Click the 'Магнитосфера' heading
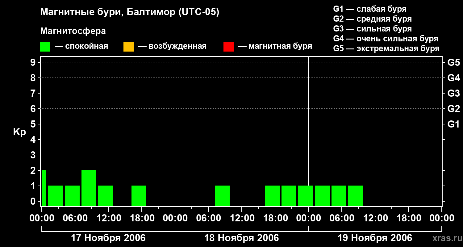Screen dimensions: 463x247 pos(73,31)
